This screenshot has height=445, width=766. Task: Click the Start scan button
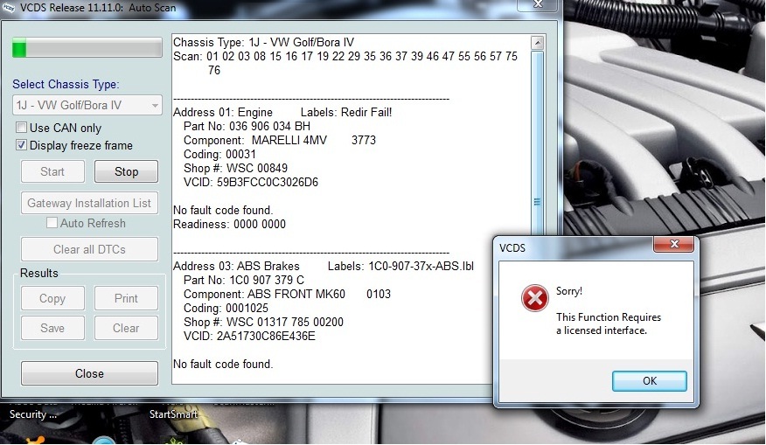[x=52, y=171]
